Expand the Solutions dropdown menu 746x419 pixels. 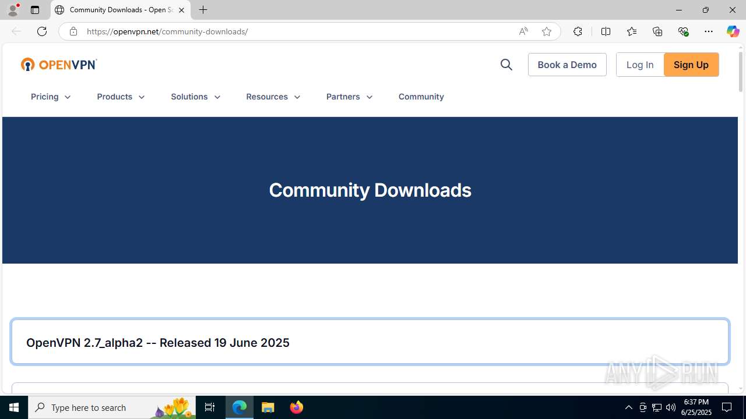pos(196,97)
